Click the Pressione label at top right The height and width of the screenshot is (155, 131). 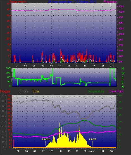point(110,2)
